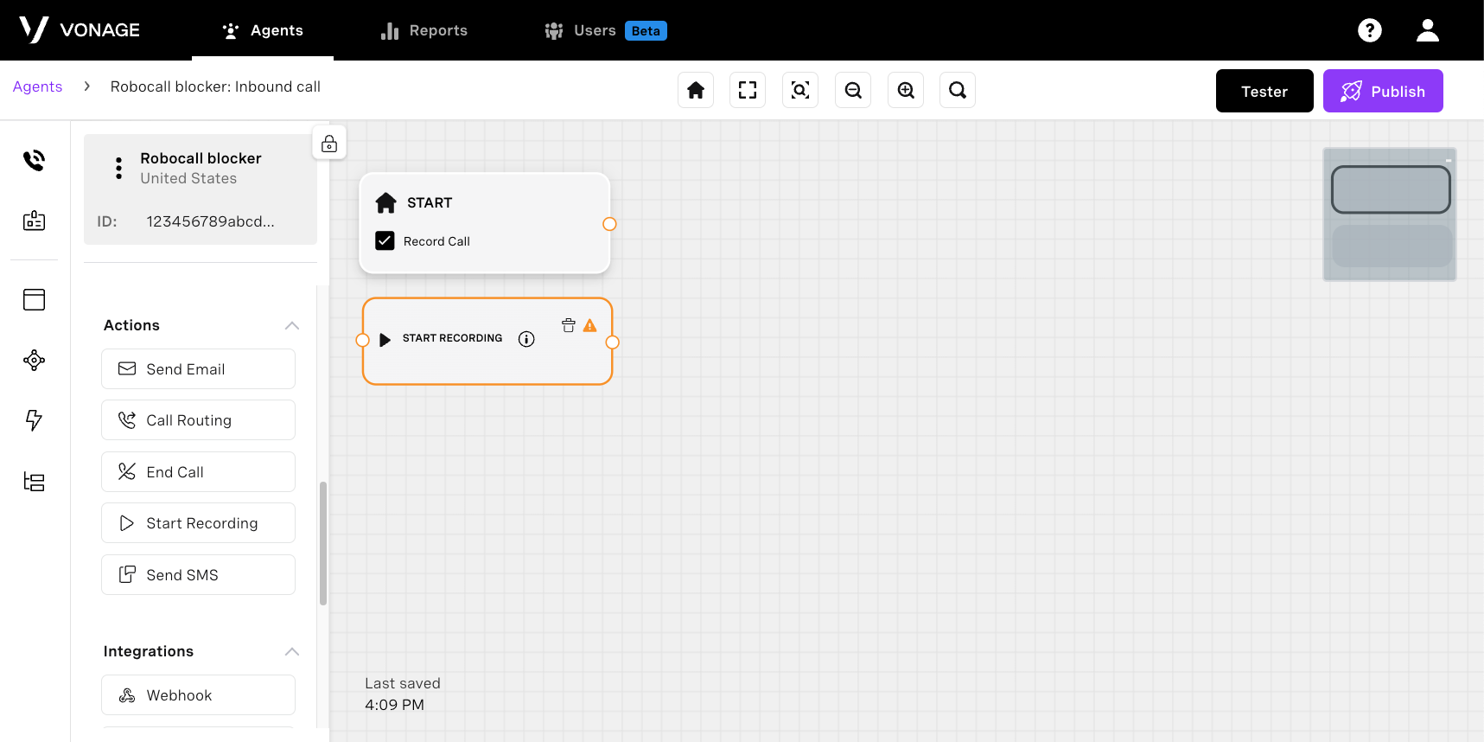Open the help question mark icon
The image size is (1484, 742).
[x=1370, y=30]
